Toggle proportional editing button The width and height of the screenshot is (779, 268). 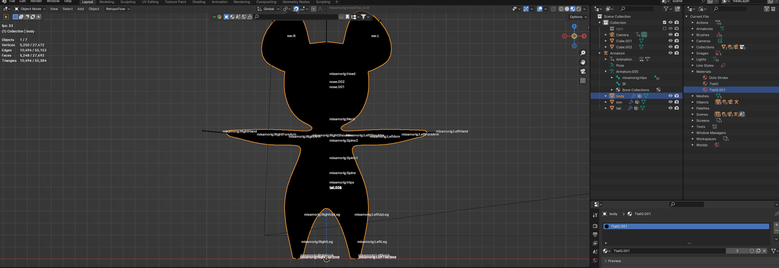pyautogui.click(x=314, y=9)
